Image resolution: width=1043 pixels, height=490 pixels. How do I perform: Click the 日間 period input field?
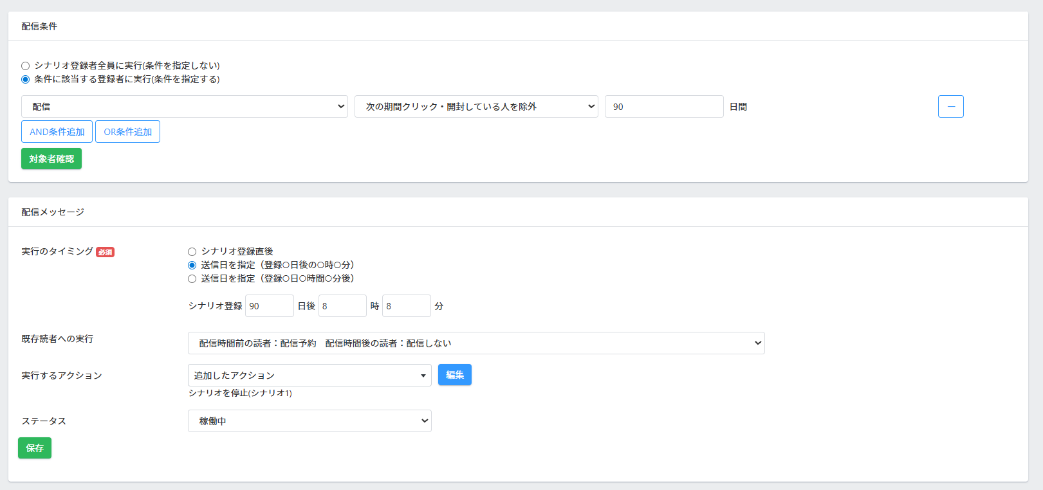click(663, 107)
